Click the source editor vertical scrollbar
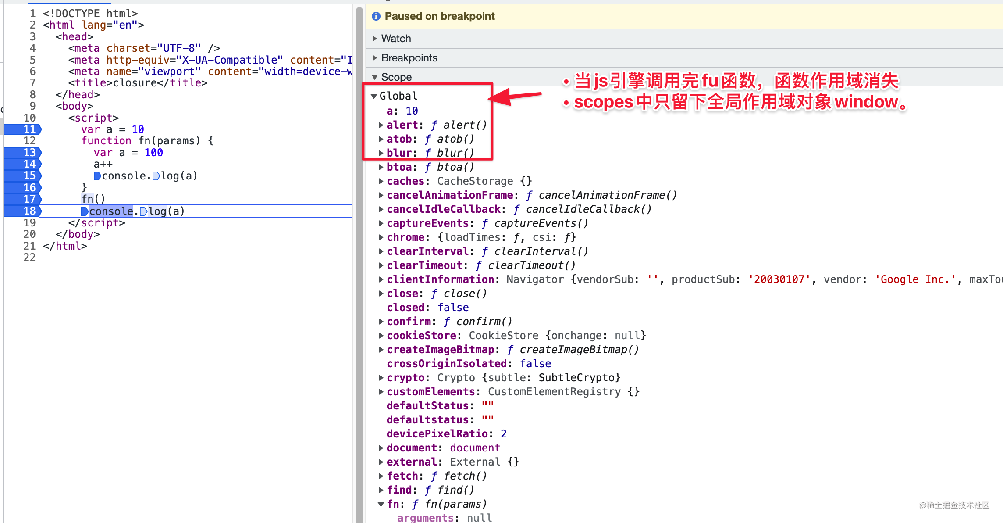Screen dimensions: 1003x523 click(x=359, y=263)
